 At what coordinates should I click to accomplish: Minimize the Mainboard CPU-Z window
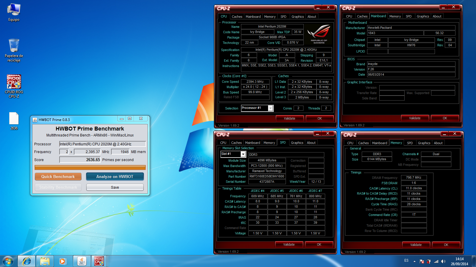tap(443, 7)
